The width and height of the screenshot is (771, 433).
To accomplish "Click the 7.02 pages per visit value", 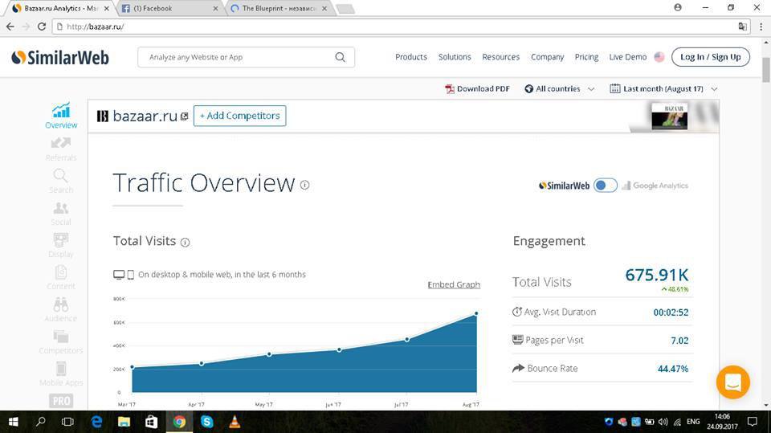I will pyautogui.click(x=679, y=341).
